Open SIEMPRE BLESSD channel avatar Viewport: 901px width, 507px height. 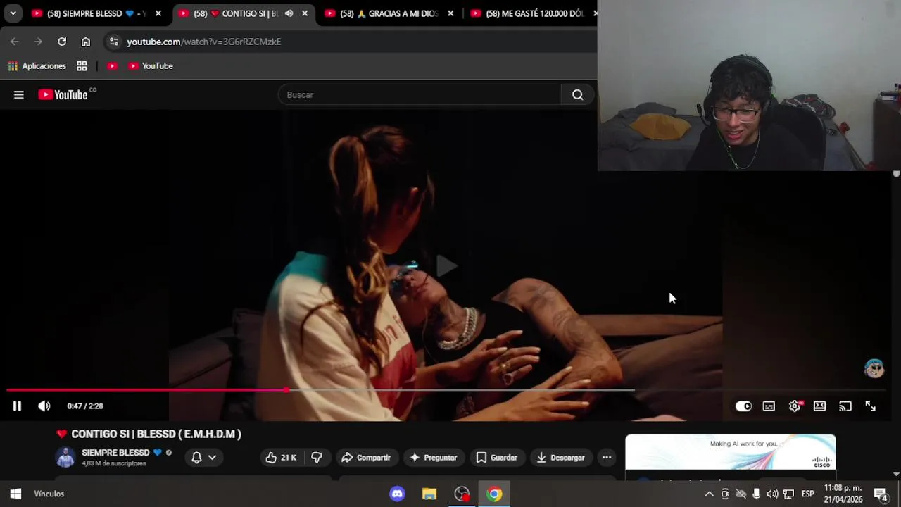65,458
